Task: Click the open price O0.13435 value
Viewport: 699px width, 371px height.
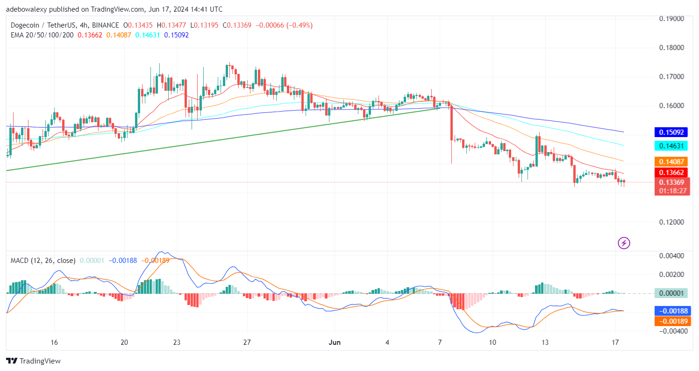Action: click(x=139, y=25)
